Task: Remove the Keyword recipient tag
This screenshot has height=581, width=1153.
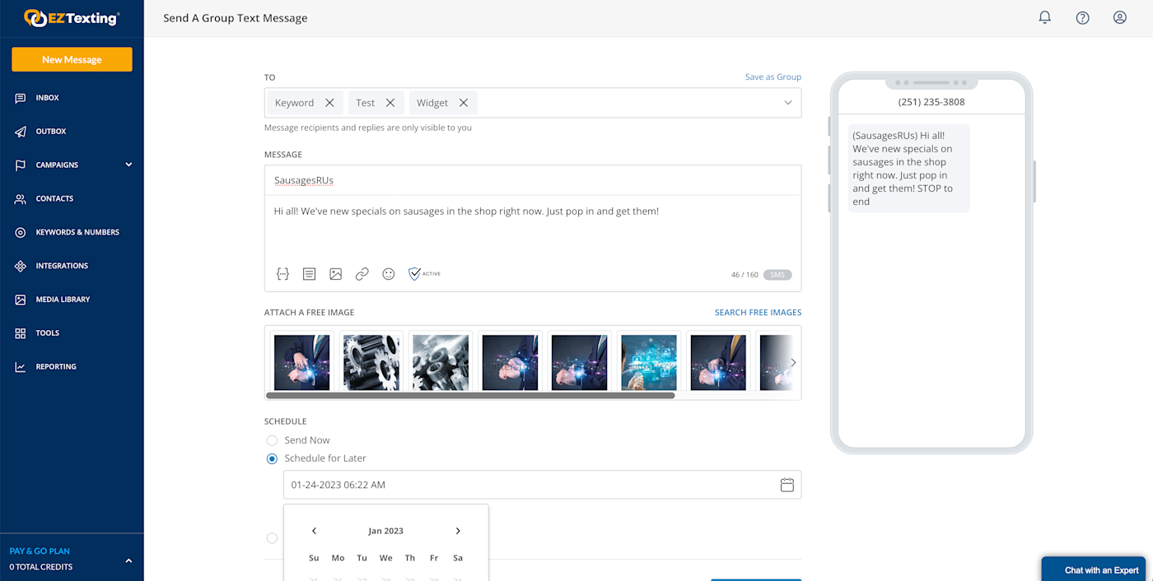Action: point(329,103)
